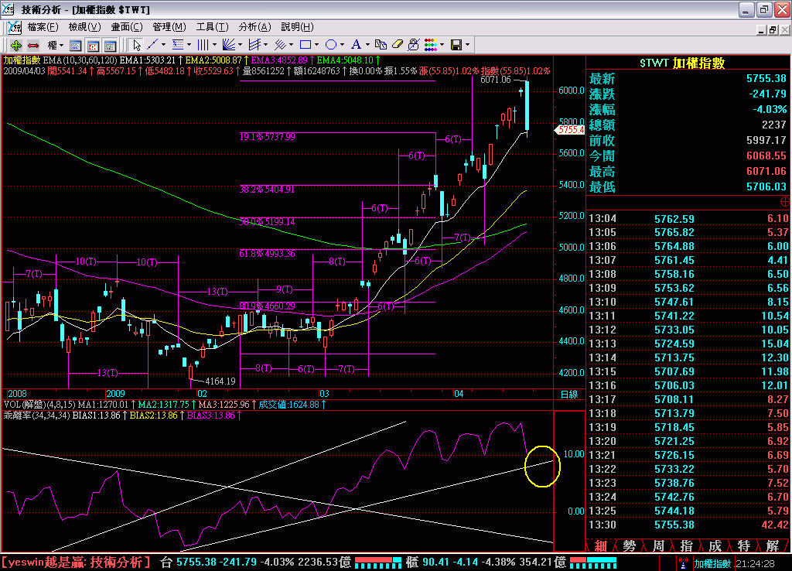Select the fan lines drawing tool
Viewport: 792px width, 571px height.
(228, 45)
